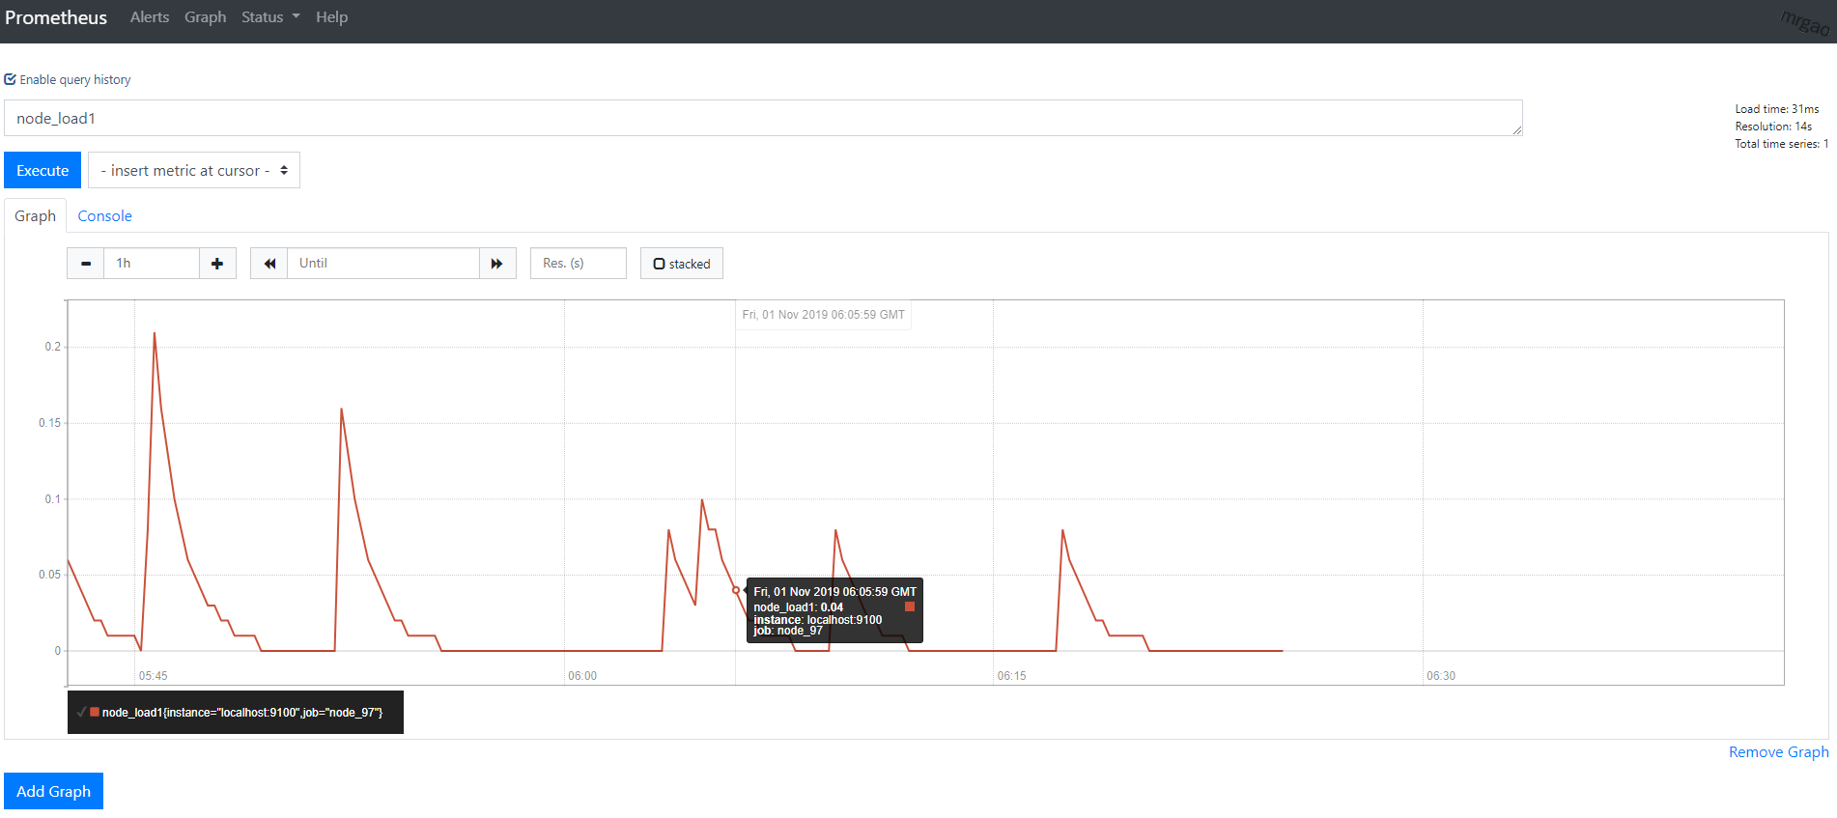This screenshot has height=818, width=1837.
Task: Click the 0.1 y-axis label
Action: [x=52, y=499]
